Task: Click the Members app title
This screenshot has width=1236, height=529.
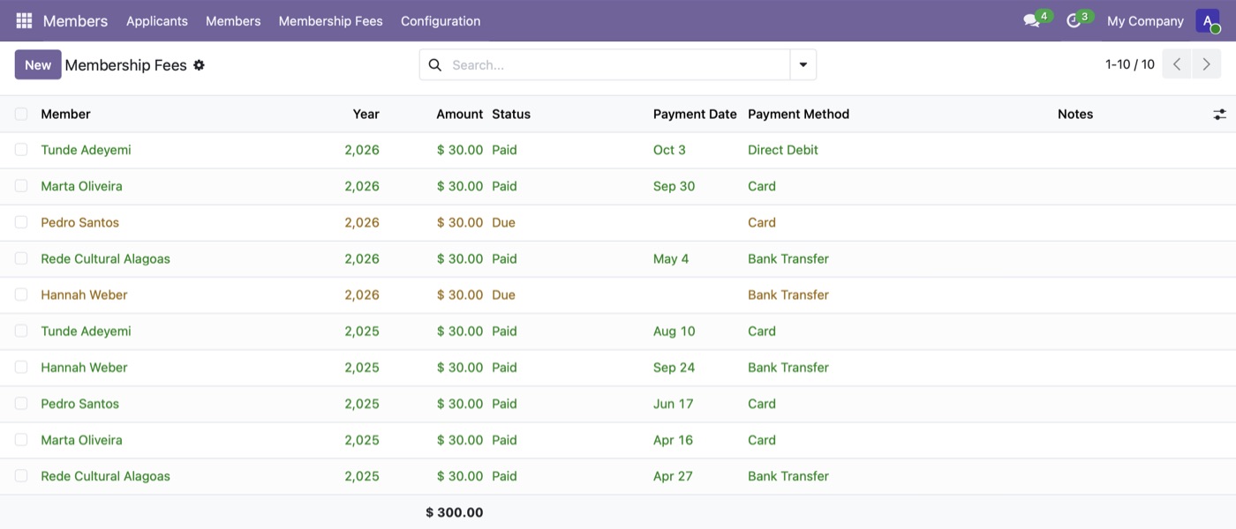Action: pyautogui.click(x=75, y=20)
